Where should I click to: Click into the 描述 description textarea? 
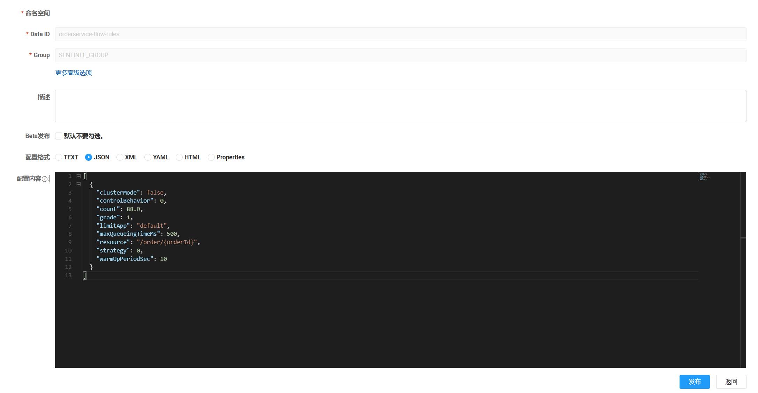[x=400, y=106]
